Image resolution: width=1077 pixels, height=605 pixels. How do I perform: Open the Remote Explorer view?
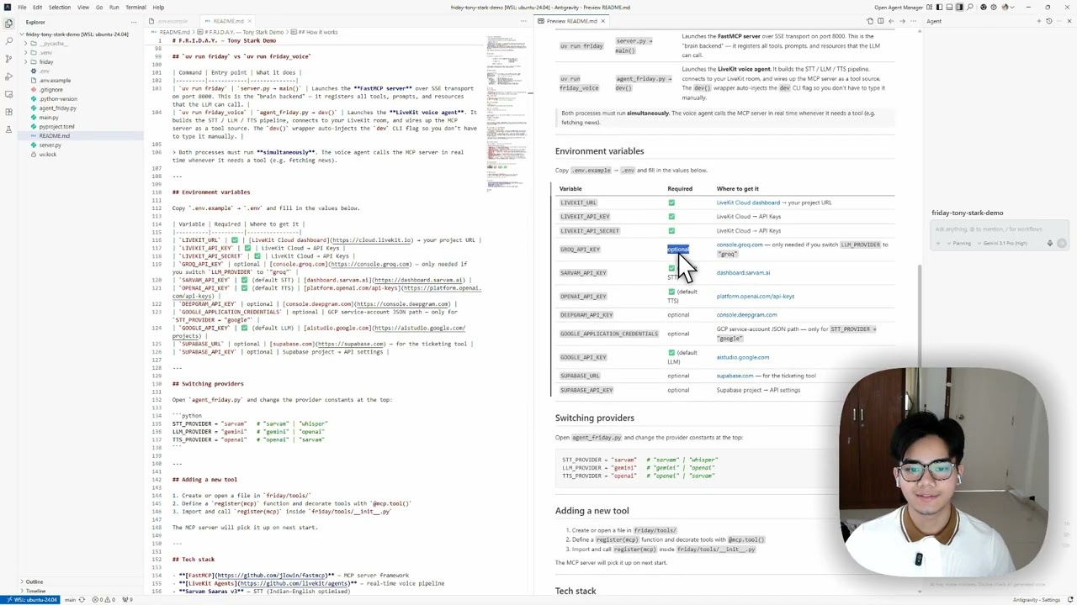point(8,94)
